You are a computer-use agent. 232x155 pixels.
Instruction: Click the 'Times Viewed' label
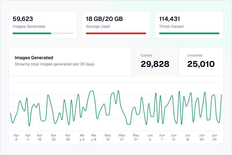point(171,26)
